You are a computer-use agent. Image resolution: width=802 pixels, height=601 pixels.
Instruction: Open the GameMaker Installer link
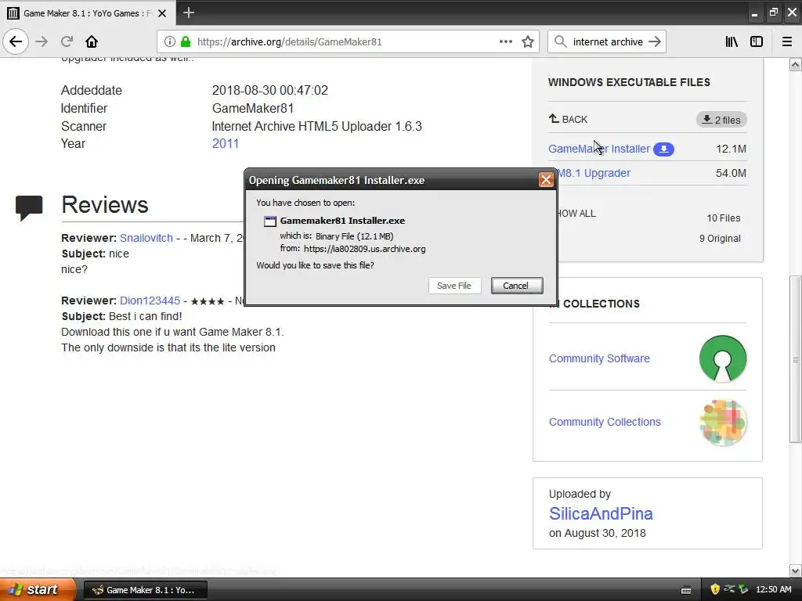pyautogui.click(x=599, y=149)
